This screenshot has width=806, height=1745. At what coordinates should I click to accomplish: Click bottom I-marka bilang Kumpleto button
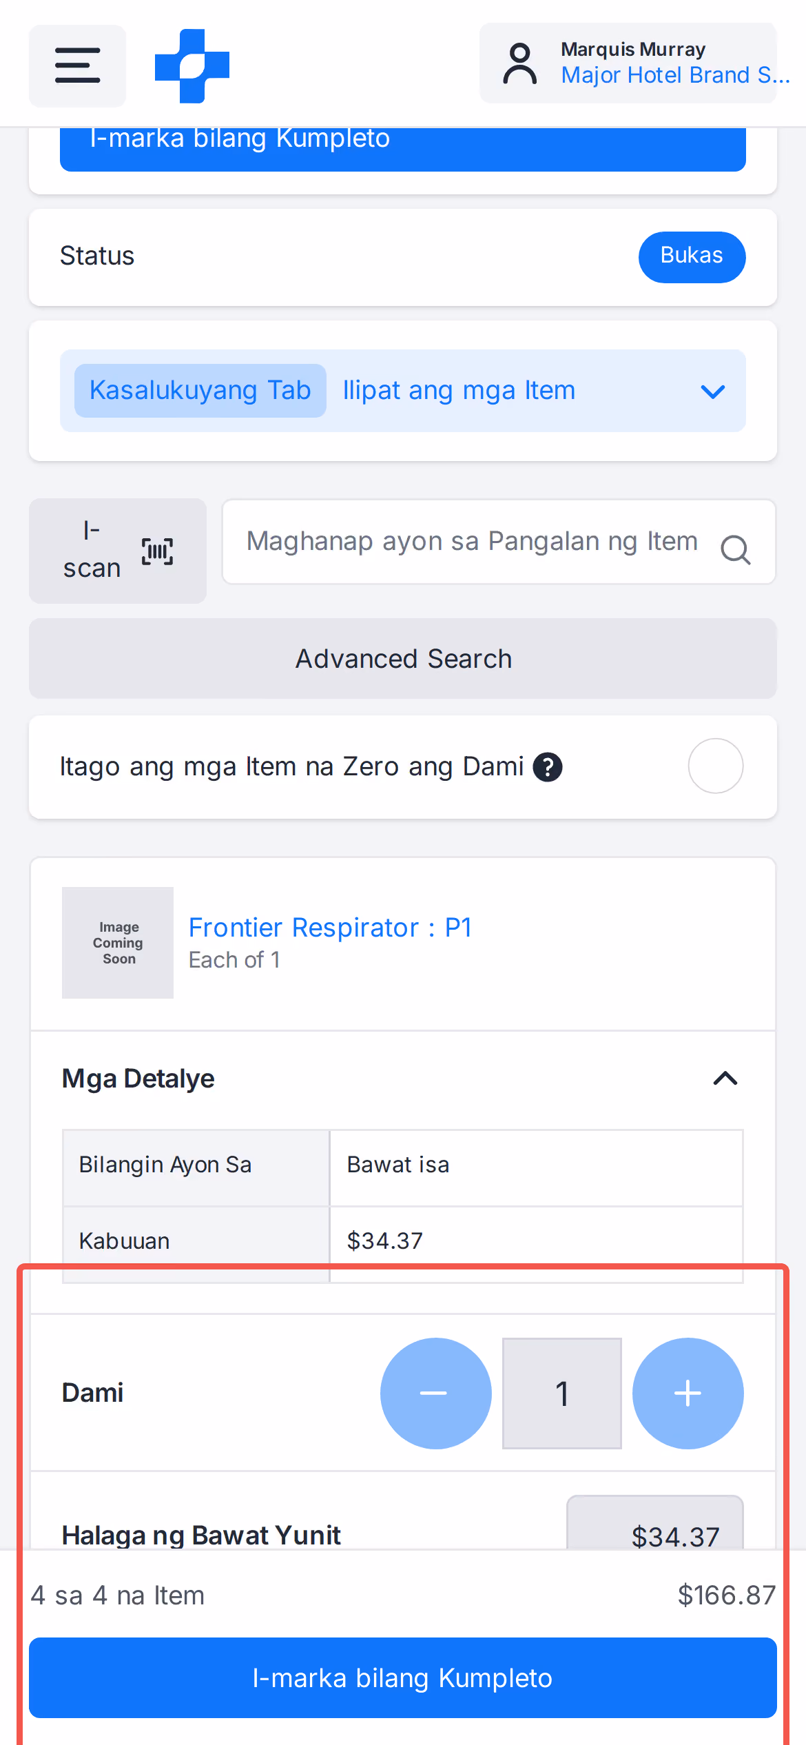403,1677
